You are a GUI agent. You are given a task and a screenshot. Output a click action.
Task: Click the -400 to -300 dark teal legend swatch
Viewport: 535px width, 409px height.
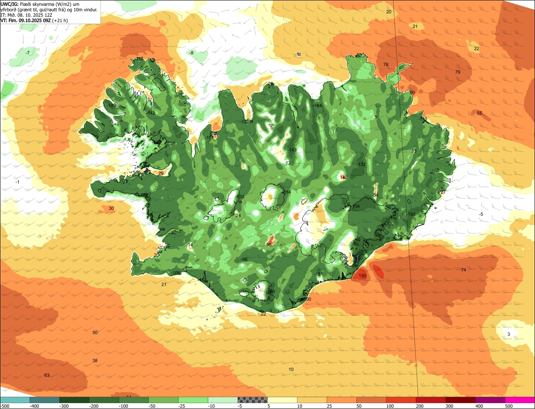pos(45,400)
